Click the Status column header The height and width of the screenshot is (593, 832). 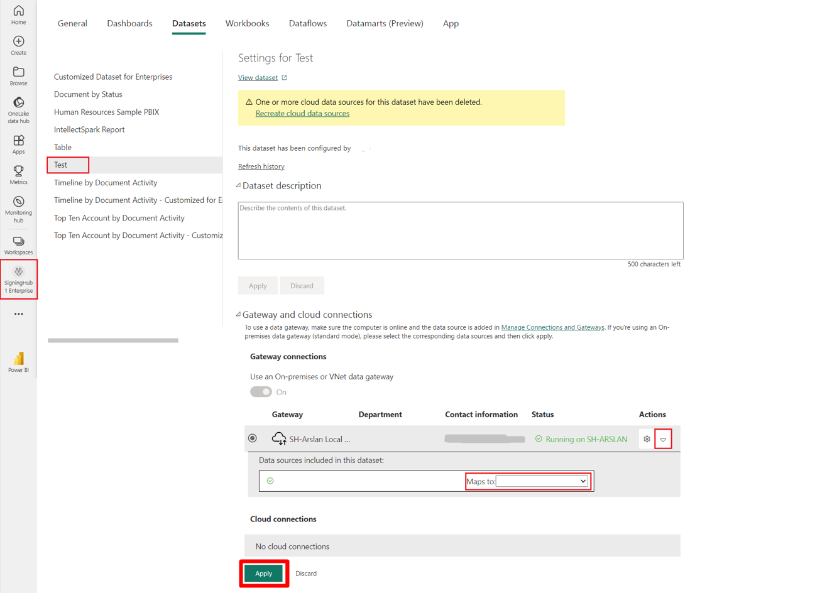coord(542,415)
